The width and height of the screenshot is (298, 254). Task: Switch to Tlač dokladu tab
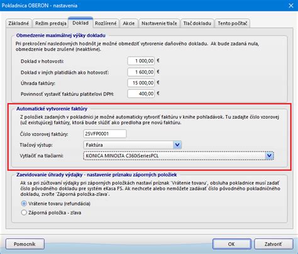tap(197, 23)
